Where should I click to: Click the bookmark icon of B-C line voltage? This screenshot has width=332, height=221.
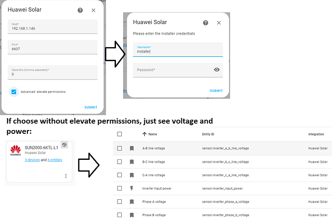tap(132, 162)
